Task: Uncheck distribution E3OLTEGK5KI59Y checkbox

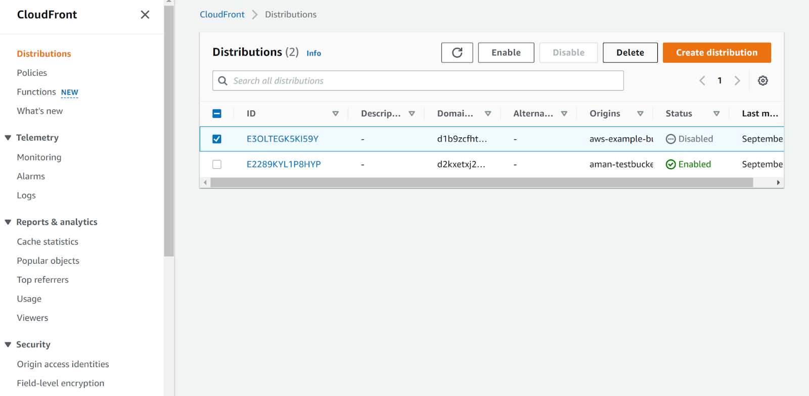Action: [x=217, y=139]
